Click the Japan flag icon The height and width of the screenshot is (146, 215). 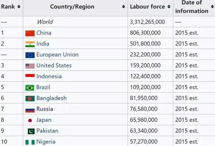(30, 120)
